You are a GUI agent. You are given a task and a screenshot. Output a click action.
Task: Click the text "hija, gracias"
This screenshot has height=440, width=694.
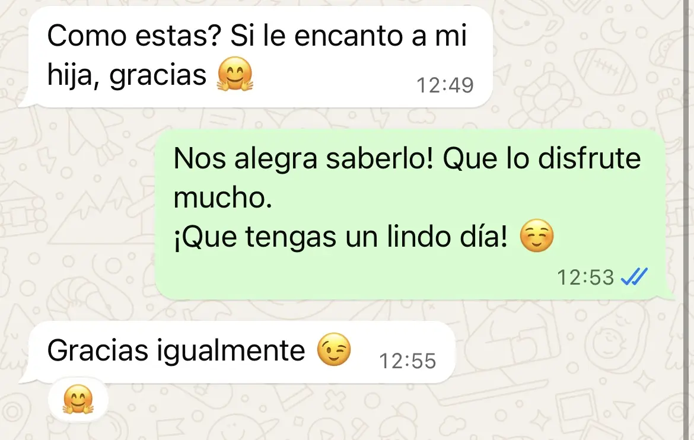pos(126,75)
